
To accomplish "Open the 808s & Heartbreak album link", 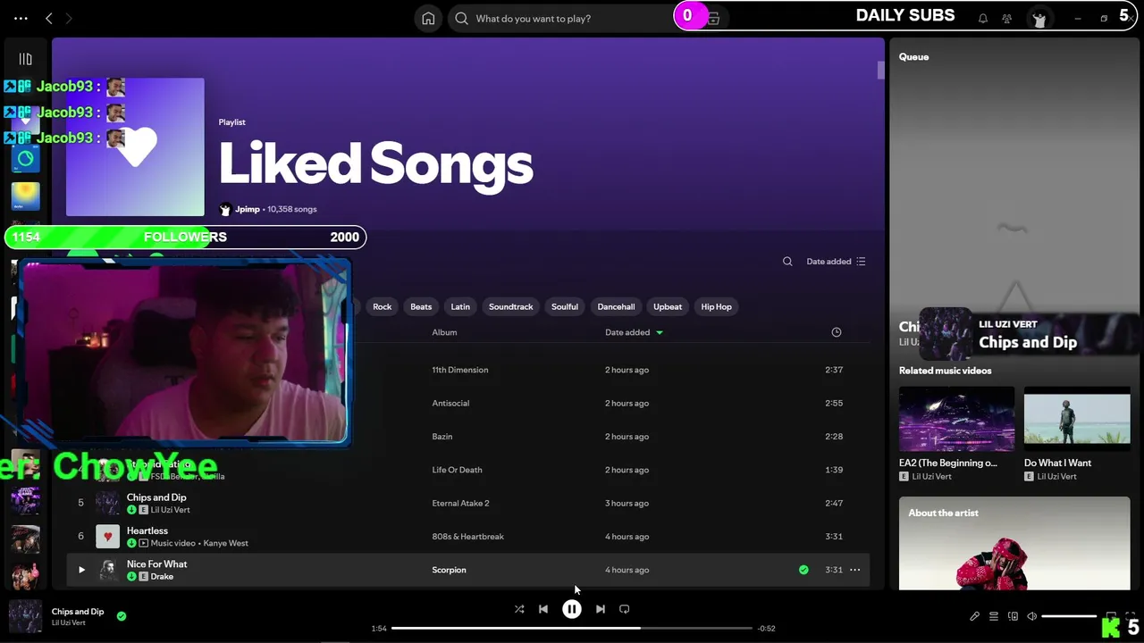I will click(x=467, y=537).
